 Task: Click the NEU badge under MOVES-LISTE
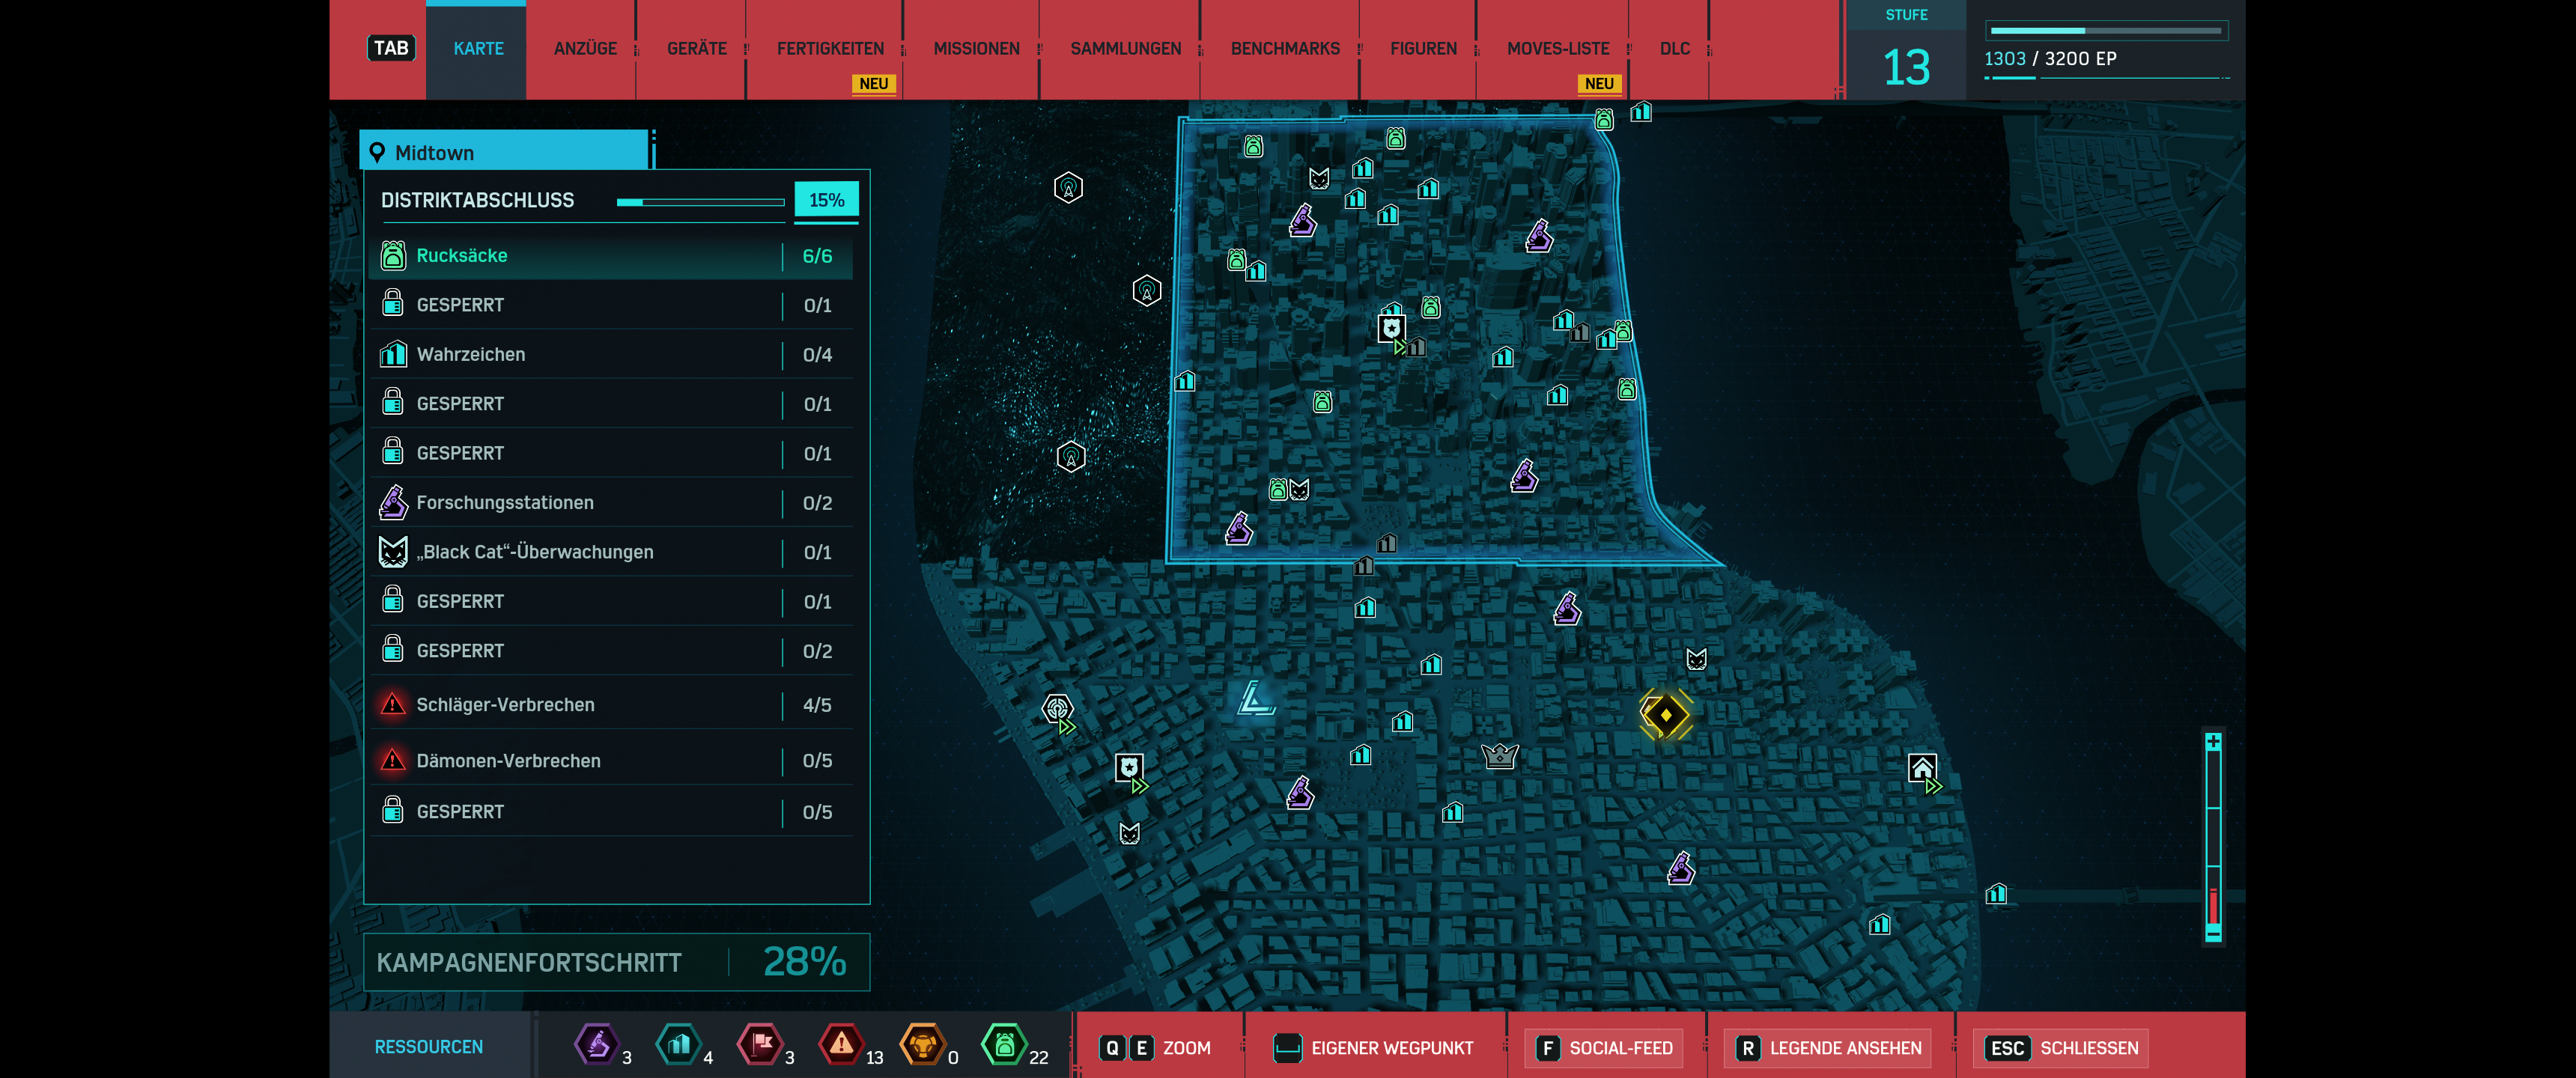pos(1598,84)
